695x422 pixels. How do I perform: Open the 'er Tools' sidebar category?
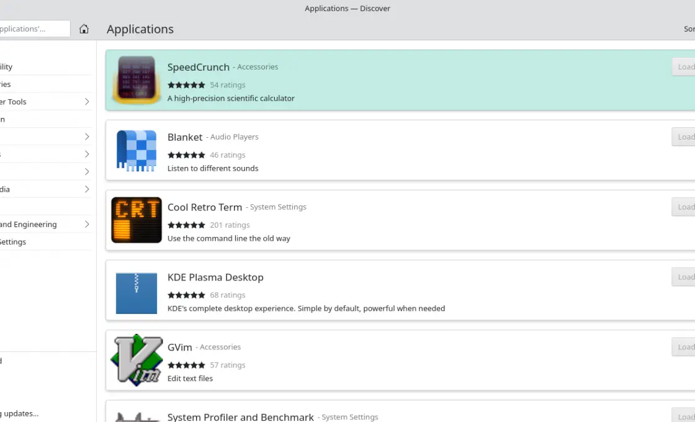pos(46,102)
